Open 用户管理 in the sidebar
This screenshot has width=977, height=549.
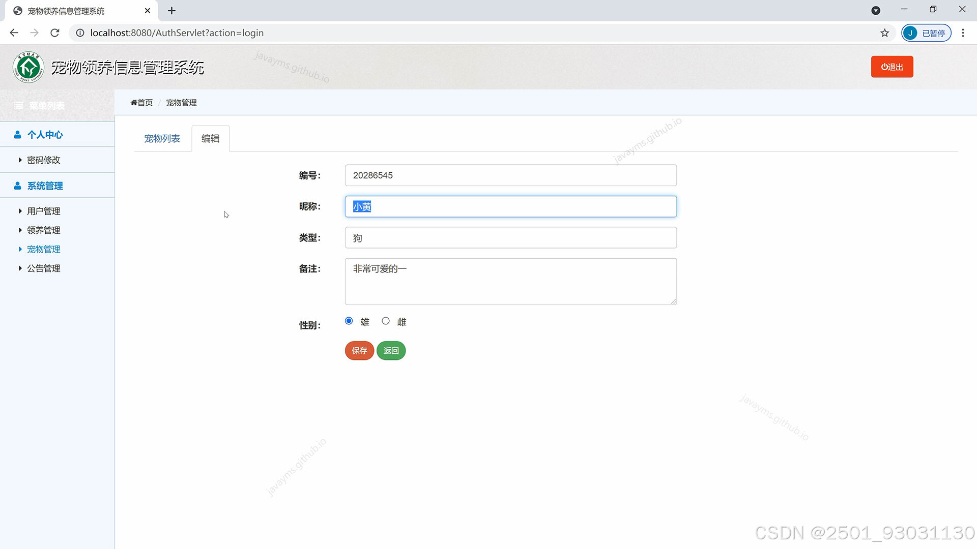[x=44, y=211]
